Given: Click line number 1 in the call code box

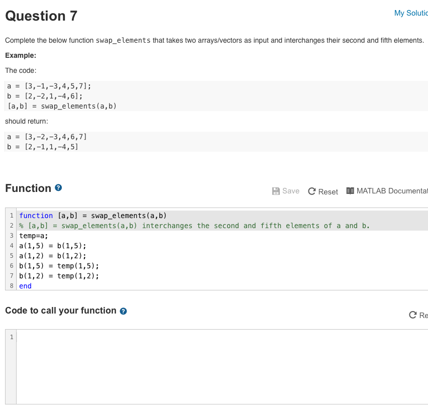Looking at the screenshot, I should (11, 337).
